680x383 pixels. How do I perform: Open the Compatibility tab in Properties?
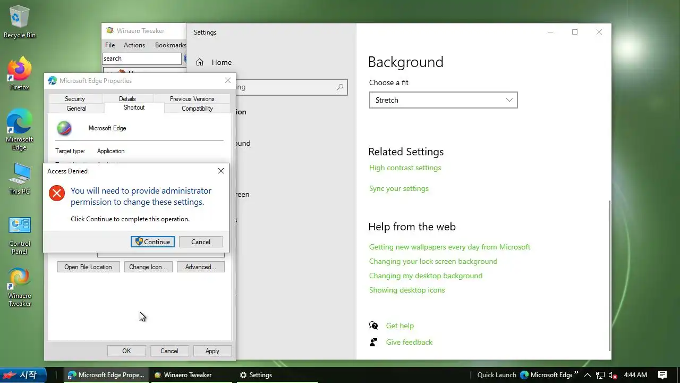point(197,109)
